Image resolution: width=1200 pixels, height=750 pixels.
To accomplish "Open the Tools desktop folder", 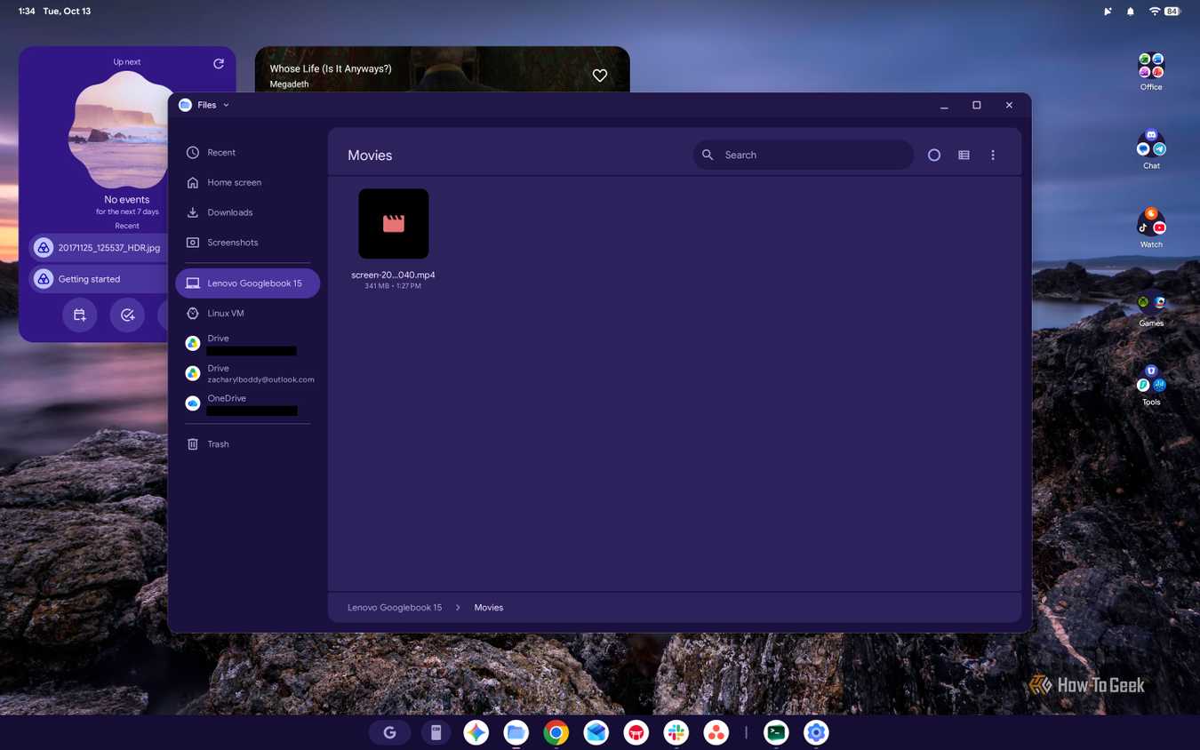I will (x=1151, y=386).
